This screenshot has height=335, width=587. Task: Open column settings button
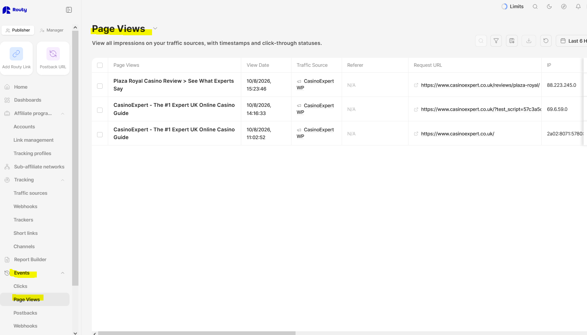(x=512, y=41)
